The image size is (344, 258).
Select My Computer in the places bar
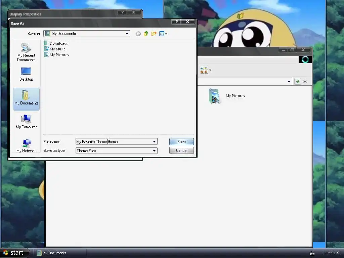click(x=26, y=122)
